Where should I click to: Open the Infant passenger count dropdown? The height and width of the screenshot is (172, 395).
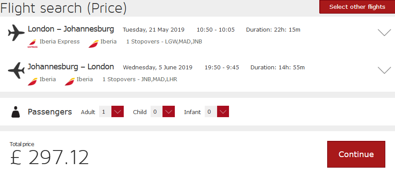click(x=223, y=112)
